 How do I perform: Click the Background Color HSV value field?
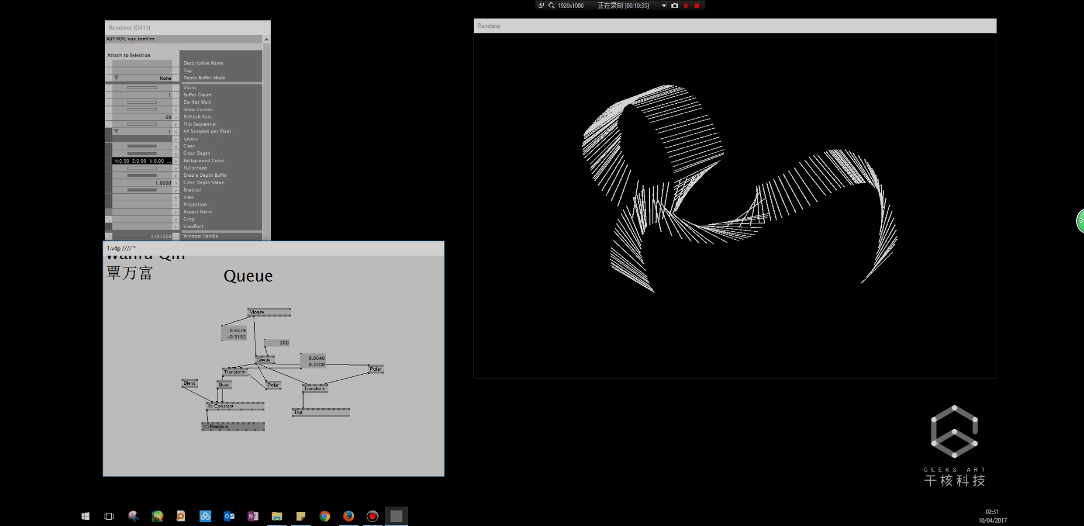pos(142,161)
